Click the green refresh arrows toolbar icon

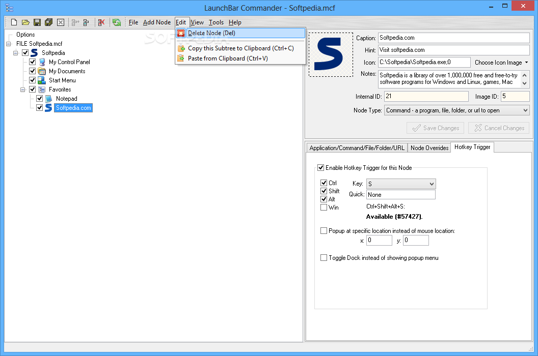coord(117,22)
